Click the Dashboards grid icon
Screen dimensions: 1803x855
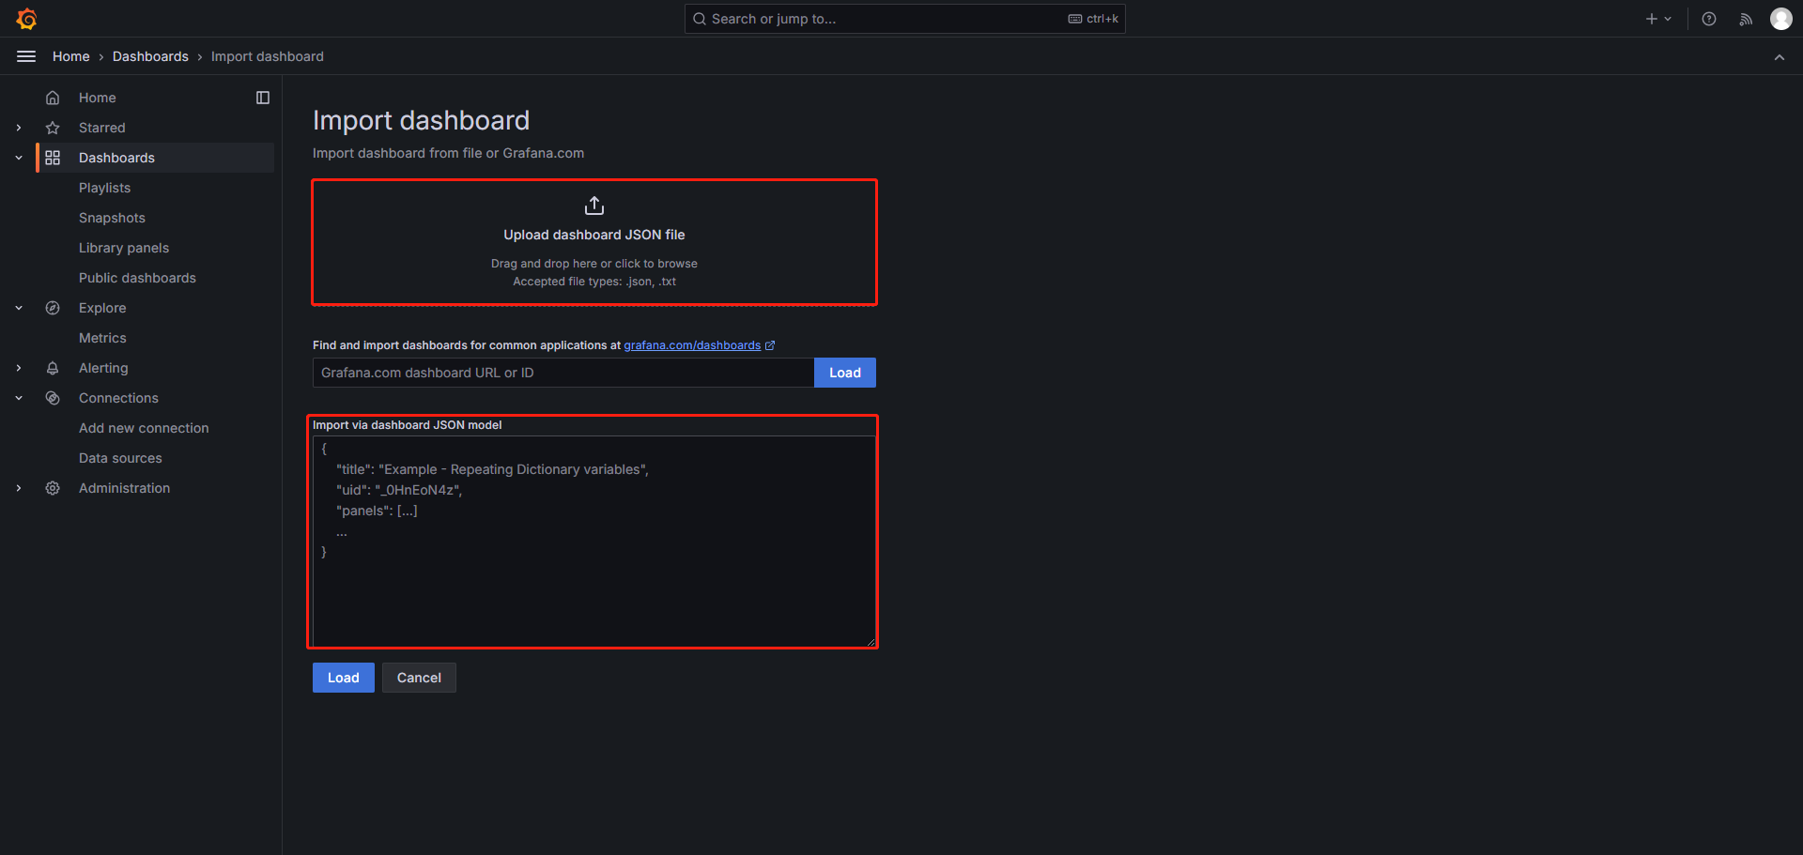click(x=53, y=158)
